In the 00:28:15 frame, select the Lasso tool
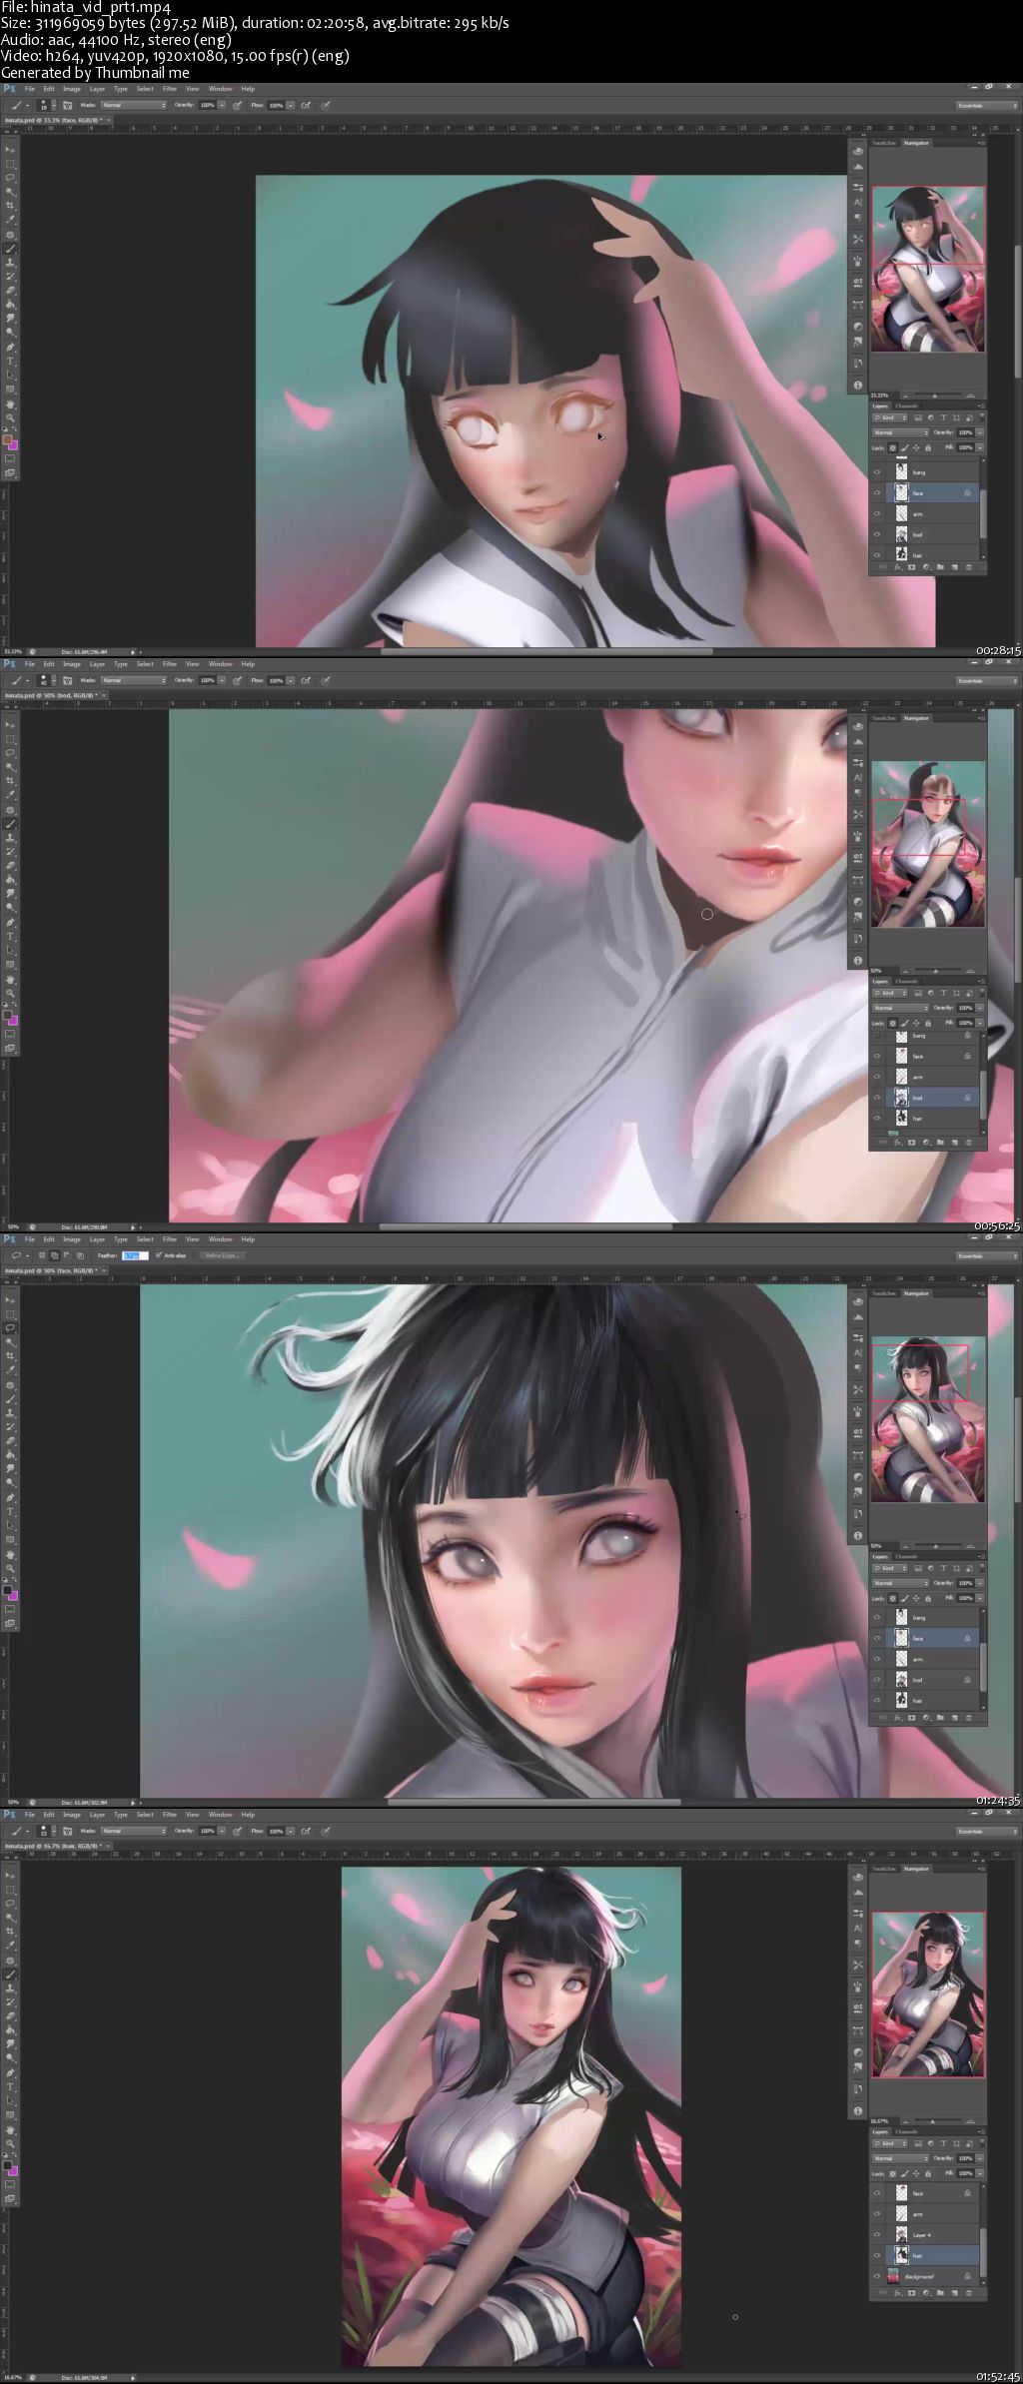1023x2384 pixels. [x=10, y=177]
